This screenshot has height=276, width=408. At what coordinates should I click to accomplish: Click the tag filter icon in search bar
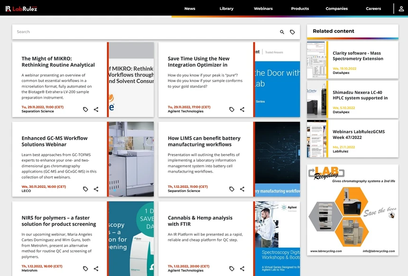[x=292, y=32]
